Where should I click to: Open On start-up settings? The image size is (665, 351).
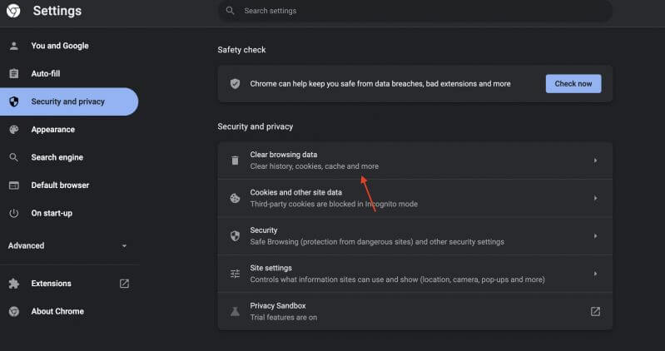pyautogui.click(x=52, y=213)
